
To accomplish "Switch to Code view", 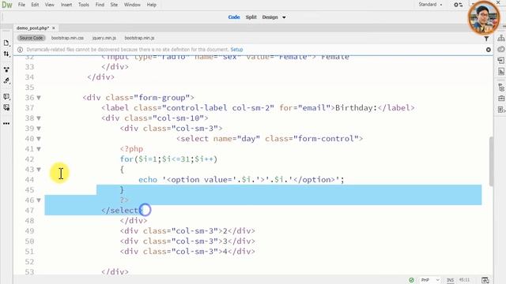I will click(x=234, y=17).
